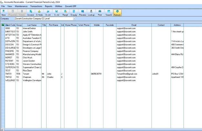
Task: Refresh the client list
Action: [x=117, y=13]
